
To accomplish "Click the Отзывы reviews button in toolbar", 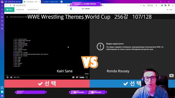I will 150,5.
